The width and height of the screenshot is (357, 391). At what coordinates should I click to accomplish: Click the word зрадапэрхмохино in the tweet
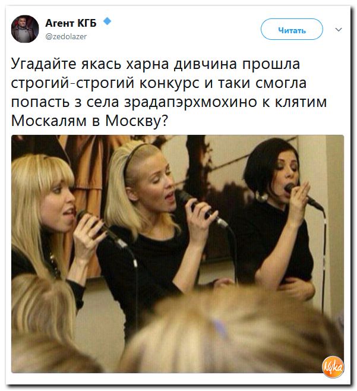click(x=191, y=102)
